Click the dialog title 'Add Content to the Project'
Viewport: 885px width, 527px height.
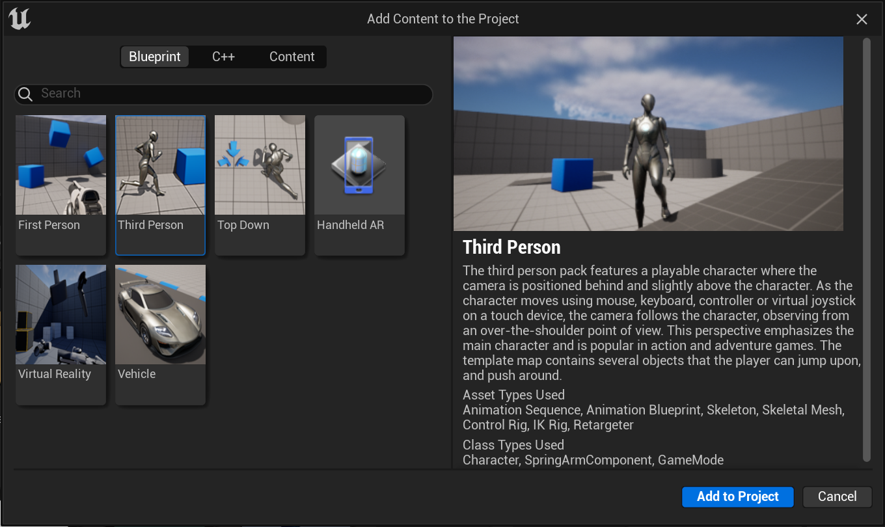pos(443,19)
